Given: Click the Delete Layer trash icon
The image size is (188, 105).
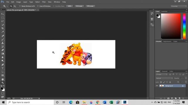Looking at the screenshot, I should [183, 98].
